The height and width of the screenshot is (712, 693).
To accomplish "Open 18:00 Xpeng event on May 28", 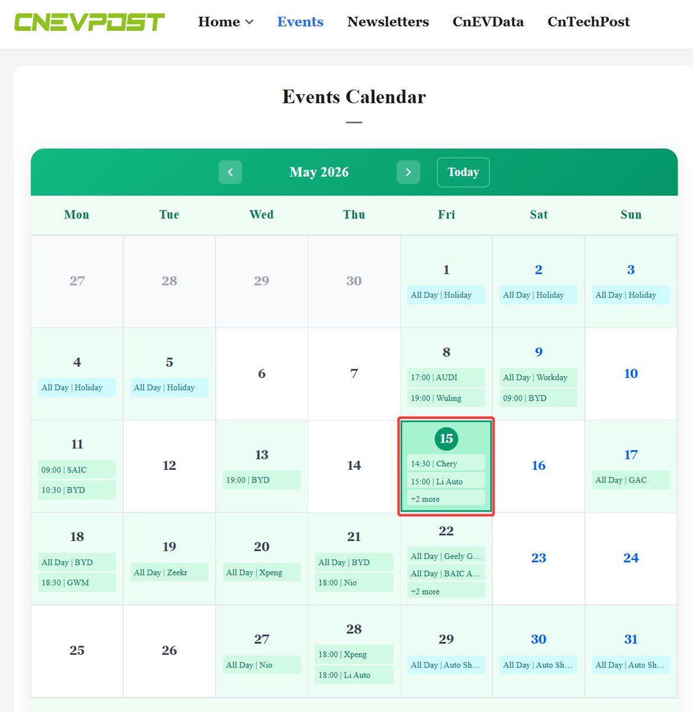I will pos(354,654).
